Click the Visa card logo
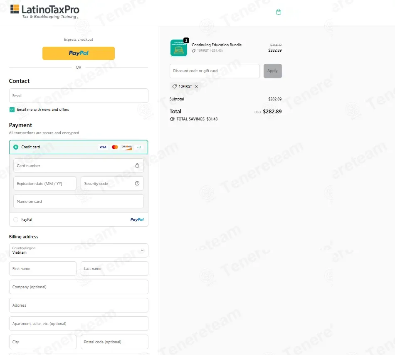The width and height of the screenshot is (395, 355). point(103,147)
